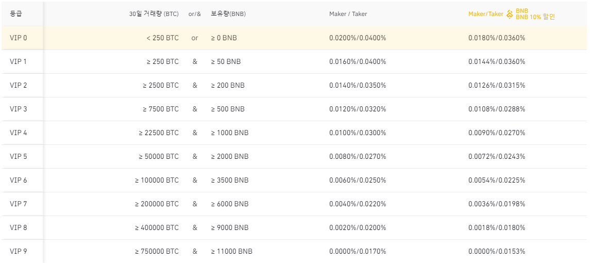
Task: Click the 0.0040%/0.0220% fee cell
Action: pyautogui.click(x=358, y=204)
